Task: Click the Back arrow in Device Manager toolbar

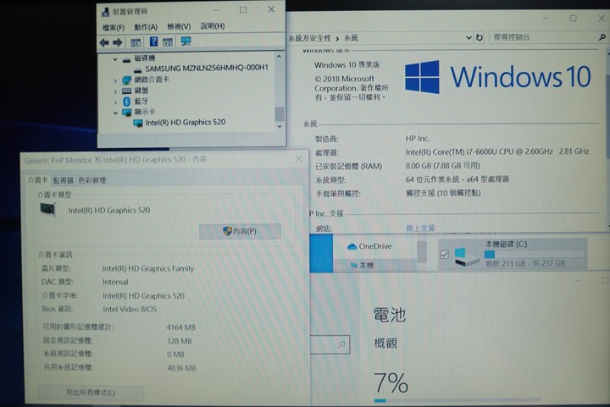Action: [104, 42]
